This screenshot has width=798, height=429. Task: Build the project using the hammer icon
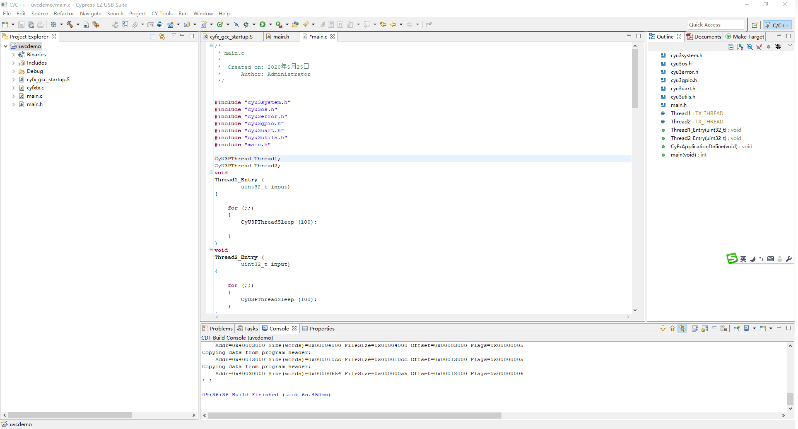pos(69,24)
